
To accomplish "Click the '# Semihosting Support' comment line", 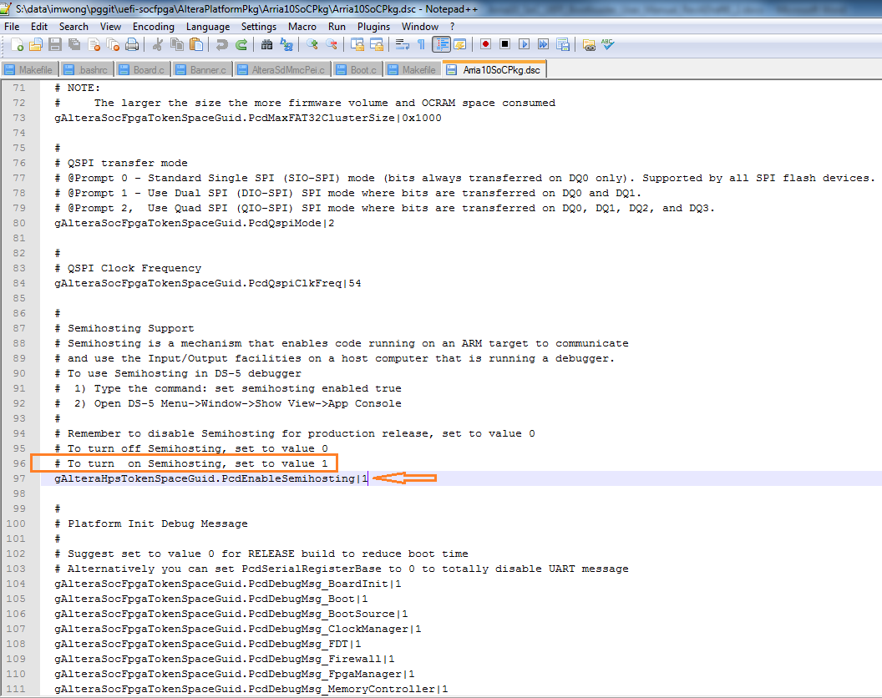I will tap(124, 328).
